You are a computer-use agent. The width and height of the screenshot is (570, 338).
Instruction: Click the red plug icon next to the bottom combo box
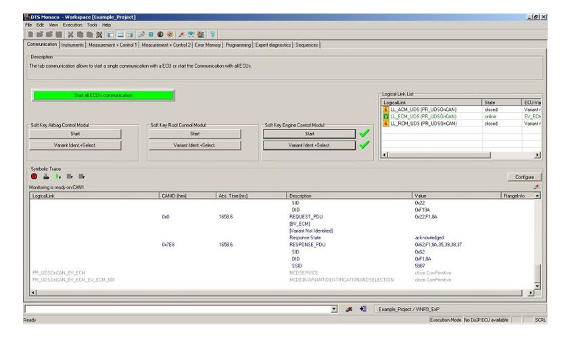(x=349, y=310)
